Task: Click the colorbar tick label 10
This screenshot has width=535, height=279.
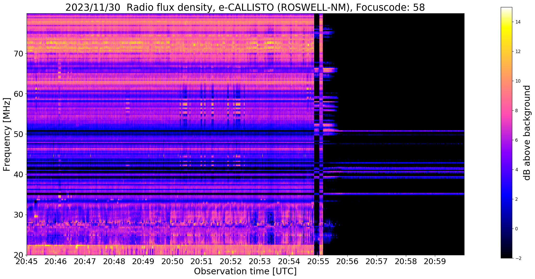Action: [517, 81]
